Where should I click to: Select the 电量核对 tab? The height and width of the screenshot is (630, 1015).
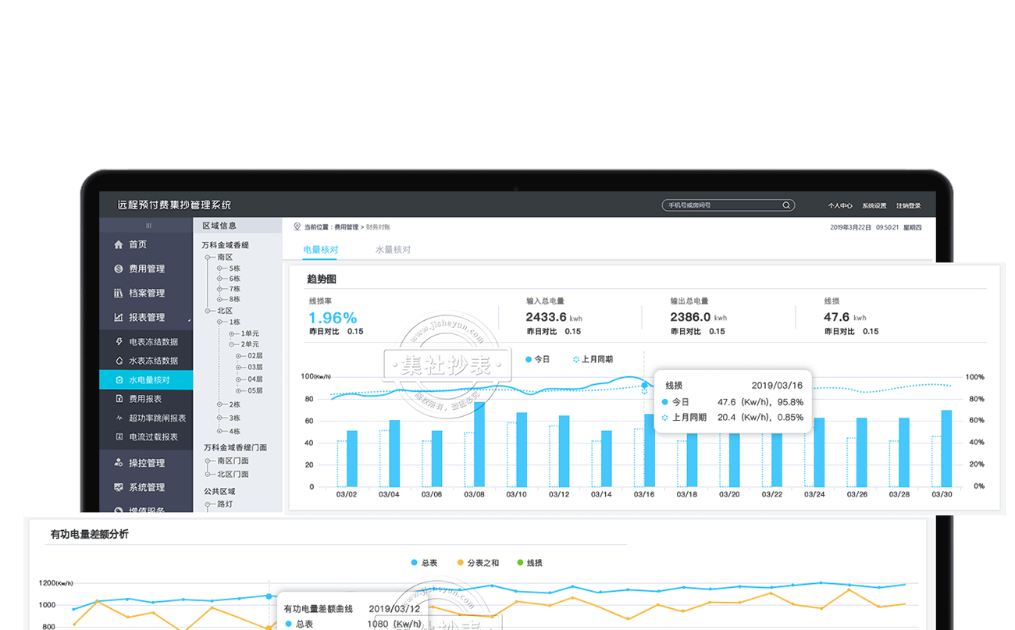320,250
